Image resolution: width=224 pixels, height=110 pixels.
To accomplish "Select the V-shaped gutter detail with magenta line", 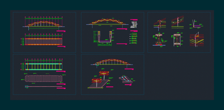I will coord(197,24).
